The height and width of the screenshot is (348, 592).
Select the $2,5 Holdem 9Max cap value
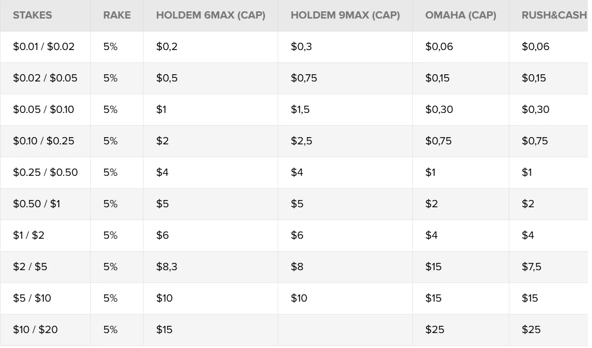tap(301, 141)
